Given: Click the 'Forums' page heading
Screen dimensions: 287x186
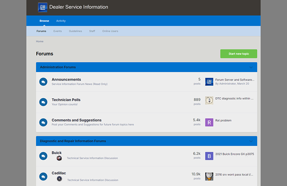Looking at the screenshot, I should click(45, 54).
